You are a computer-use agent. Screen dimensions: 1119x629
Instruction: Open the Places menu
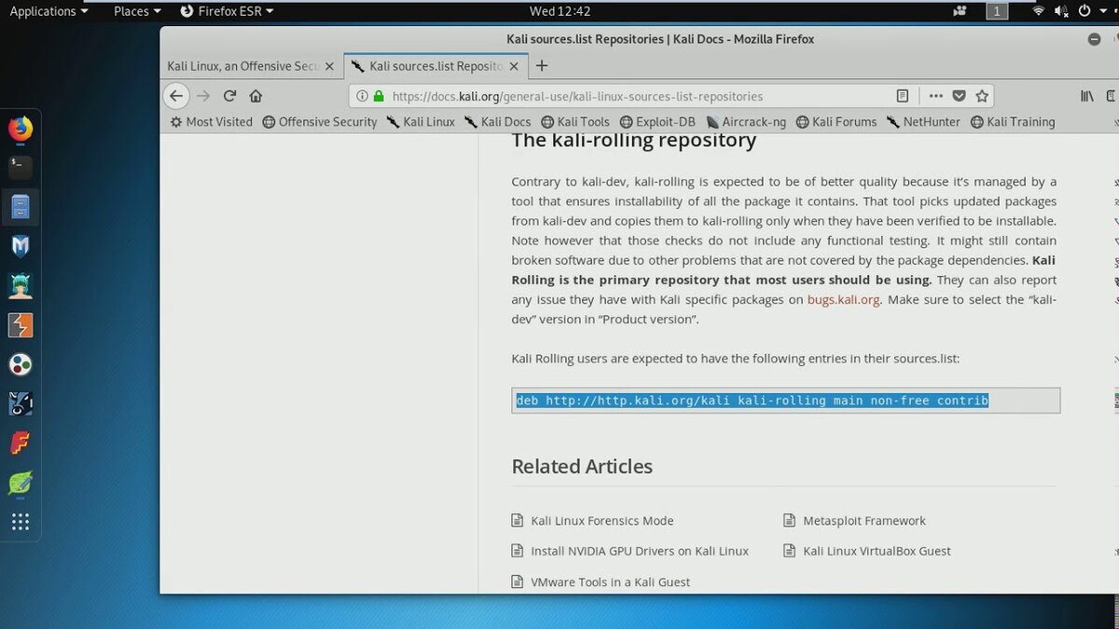pyautogui.click(x=137, y=11)
